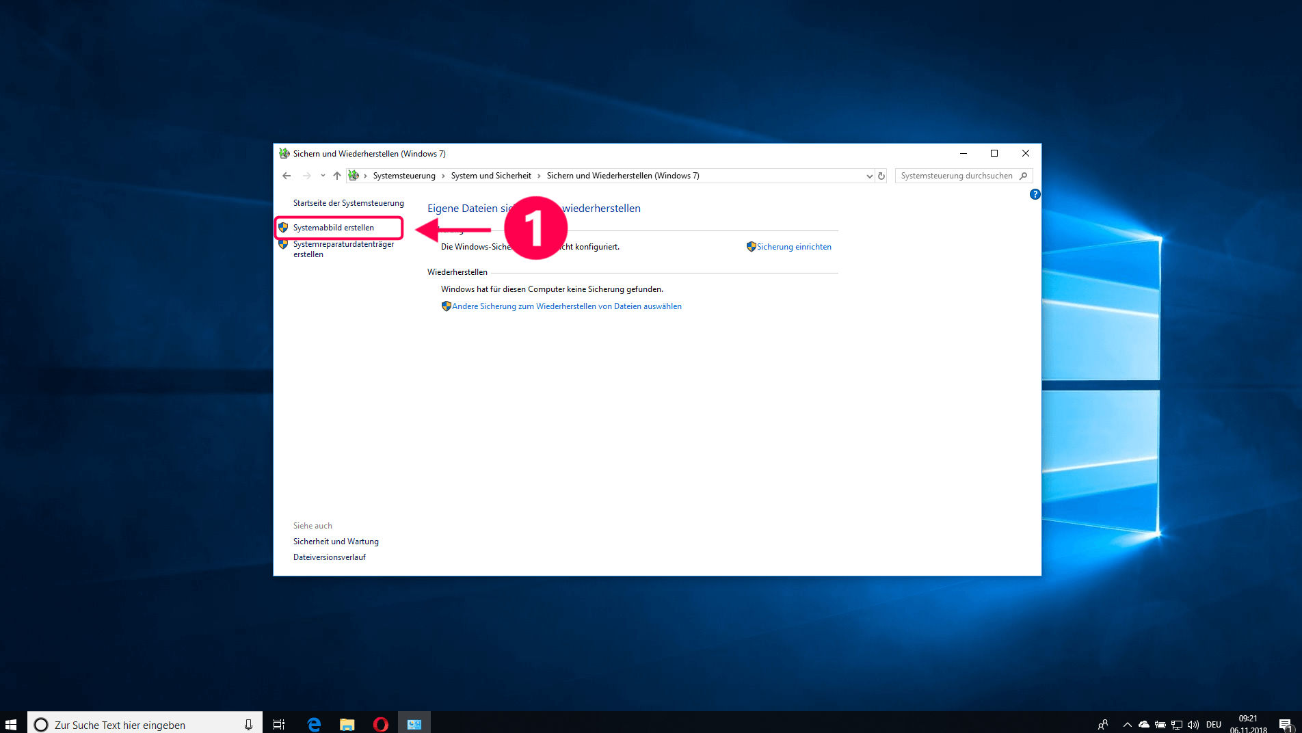Click shield icon next to Sicherung einrichten
Viewport: 1302px width, 733px height.
pyautogui.click(x=751, y=247)
